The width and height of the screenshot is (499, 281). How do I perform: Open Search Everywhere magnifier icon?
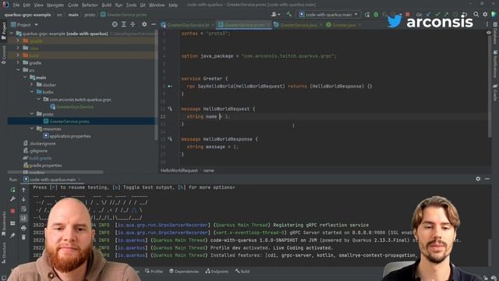click(x=476, y=15)
